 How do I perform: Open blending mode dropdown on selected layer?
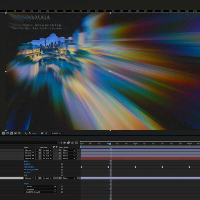pos(29,178)
